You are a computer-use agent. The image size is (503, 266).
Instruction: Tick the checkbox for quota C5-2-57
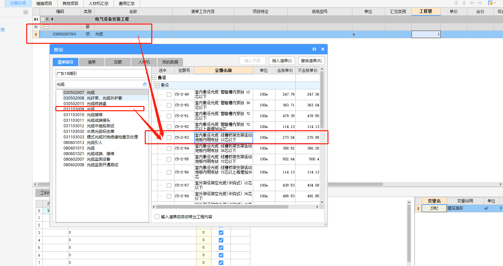tap(169, 186)
